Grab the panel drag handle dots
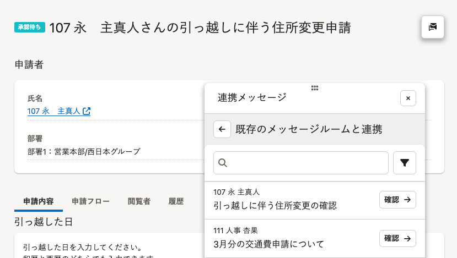Image resolution: width=457 pixels, height=258 pixels. 314,87
